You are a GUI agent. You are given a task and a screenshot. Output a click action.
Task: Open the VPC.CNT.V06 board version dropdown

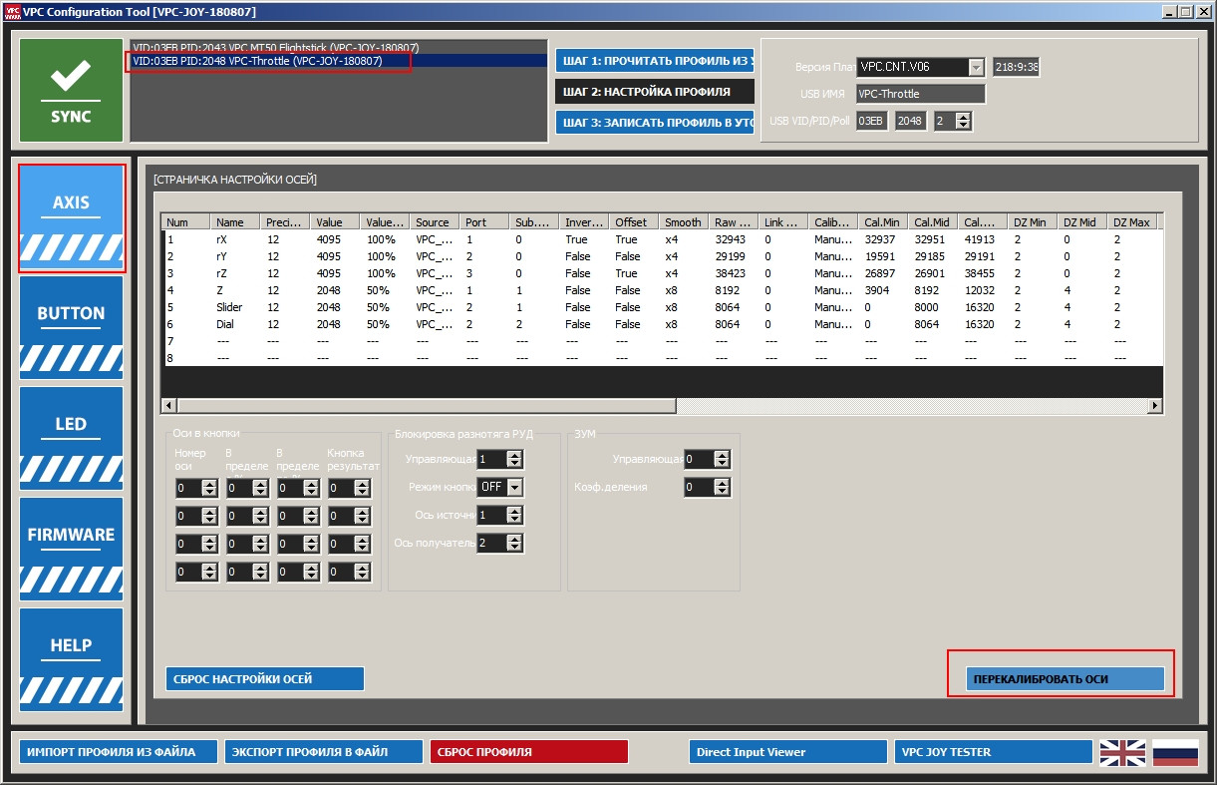click(x=976, y=67)
